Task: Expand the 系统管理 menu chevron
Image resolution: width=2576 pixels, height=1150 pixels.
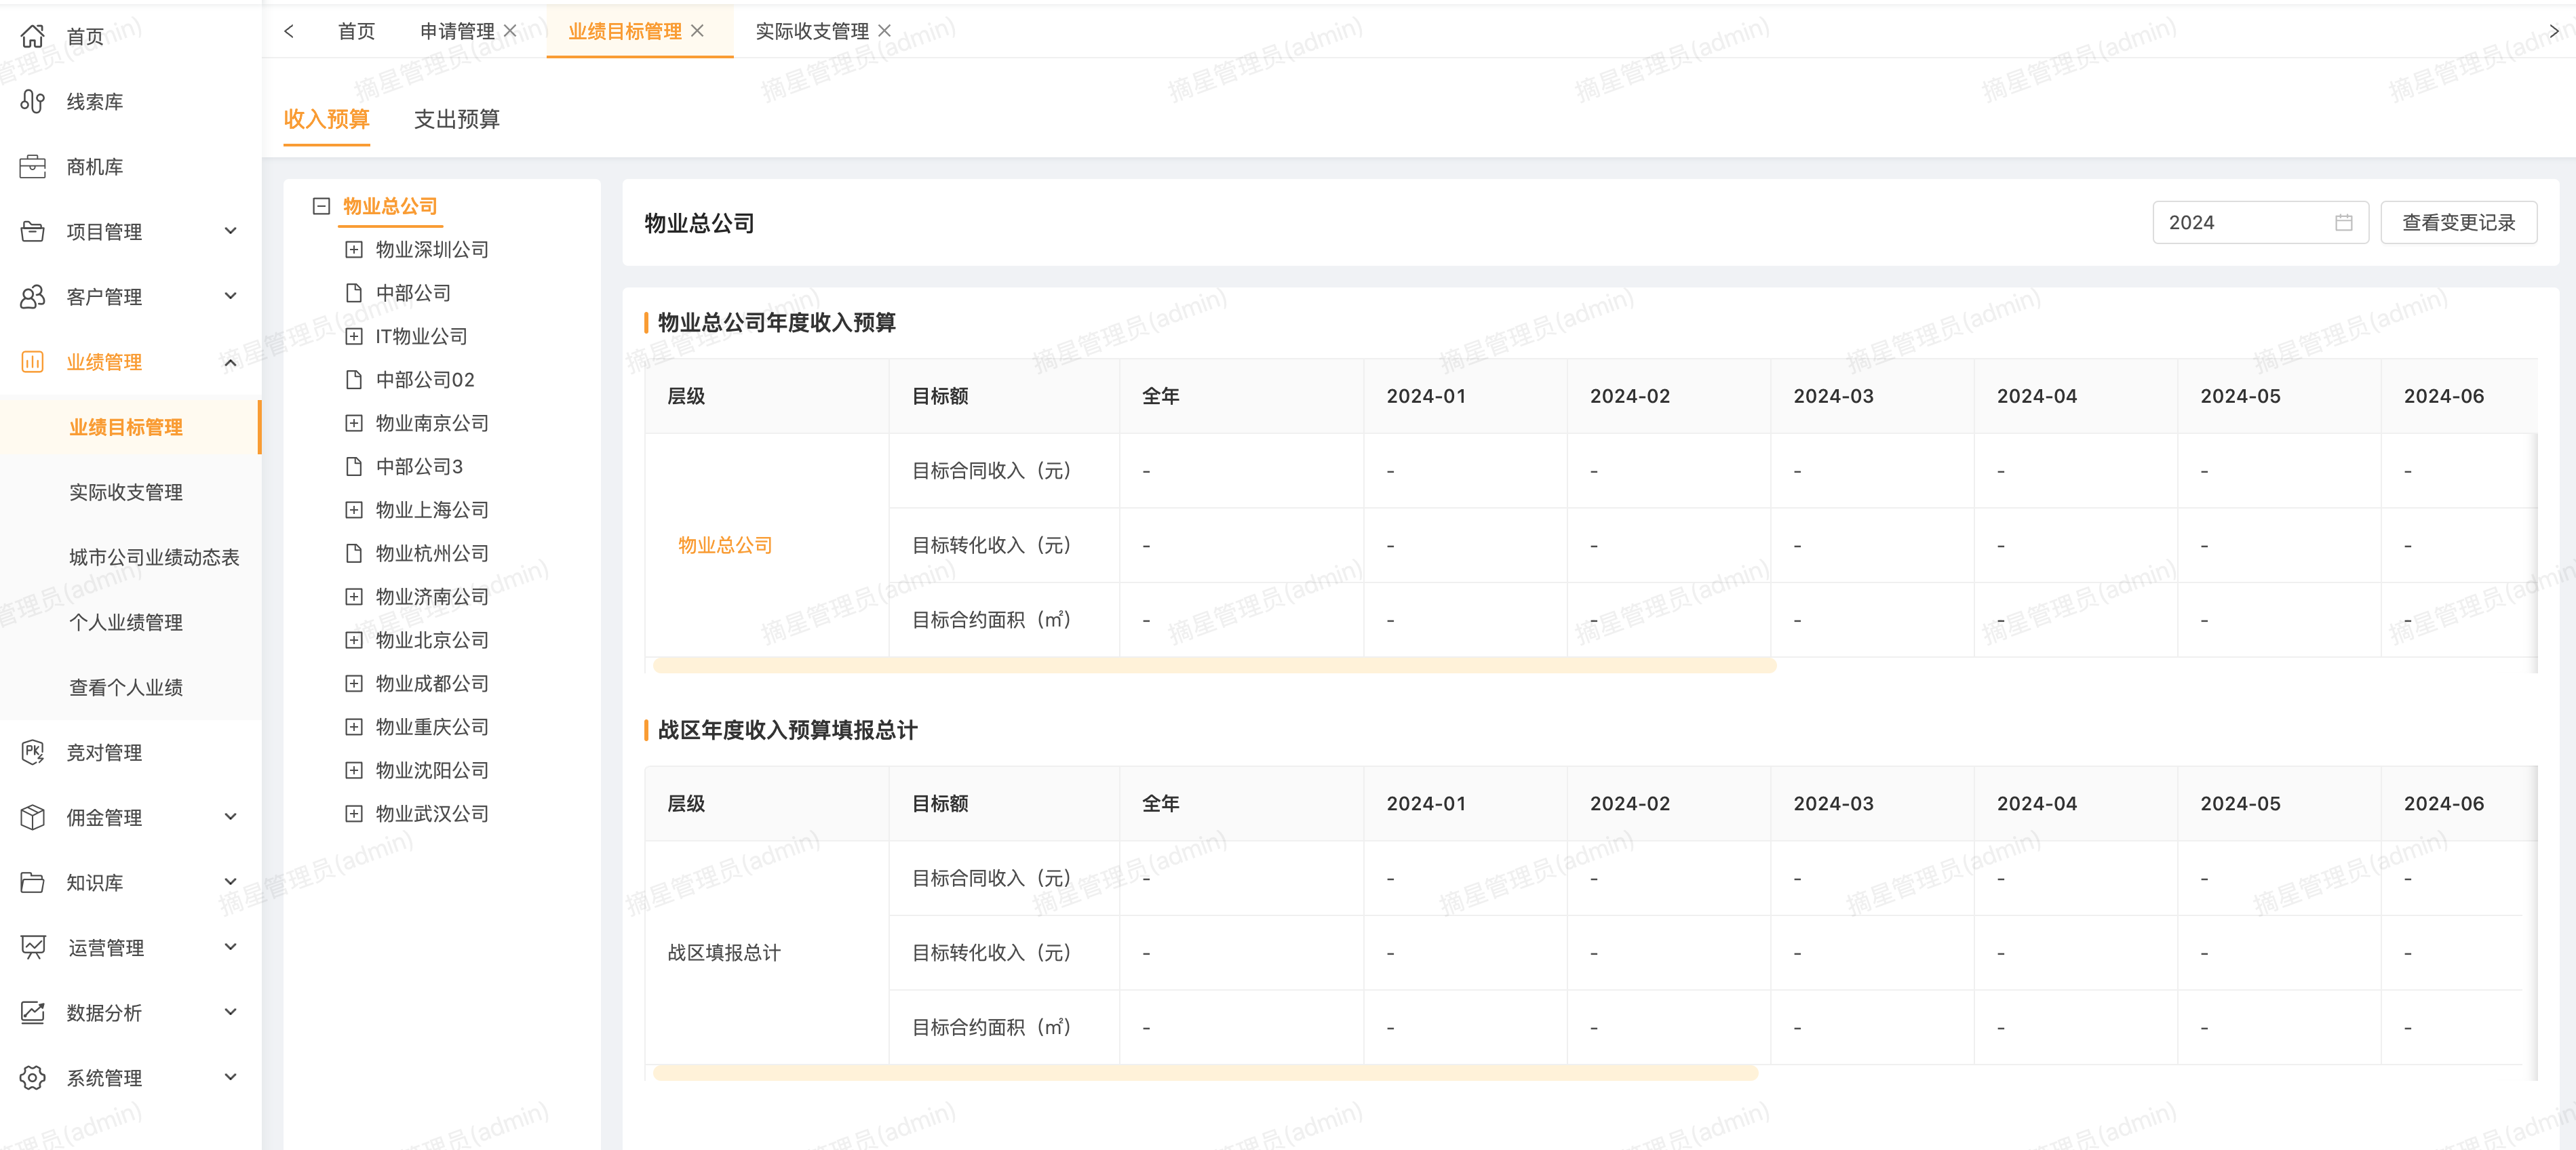Action: click(x=231, y=1077)
